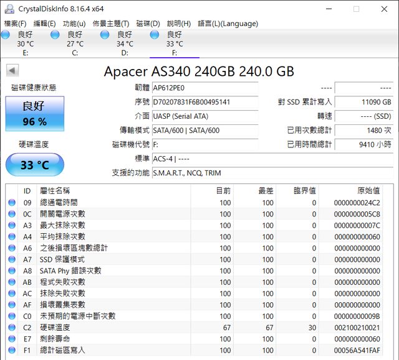This screenshot has width=399, height=360.
Task: Click the previous disk arrow button
Action: point(12,71)
